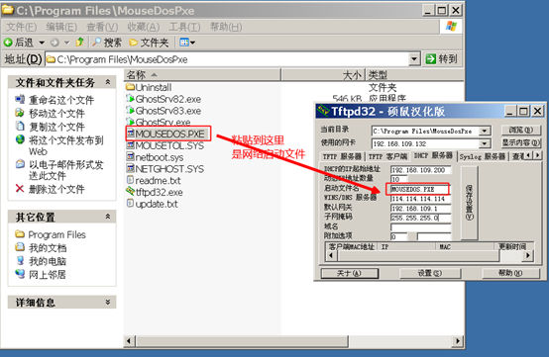Click the address bar path field
This screenshot has height=357, width=549.
pos(228,59)
